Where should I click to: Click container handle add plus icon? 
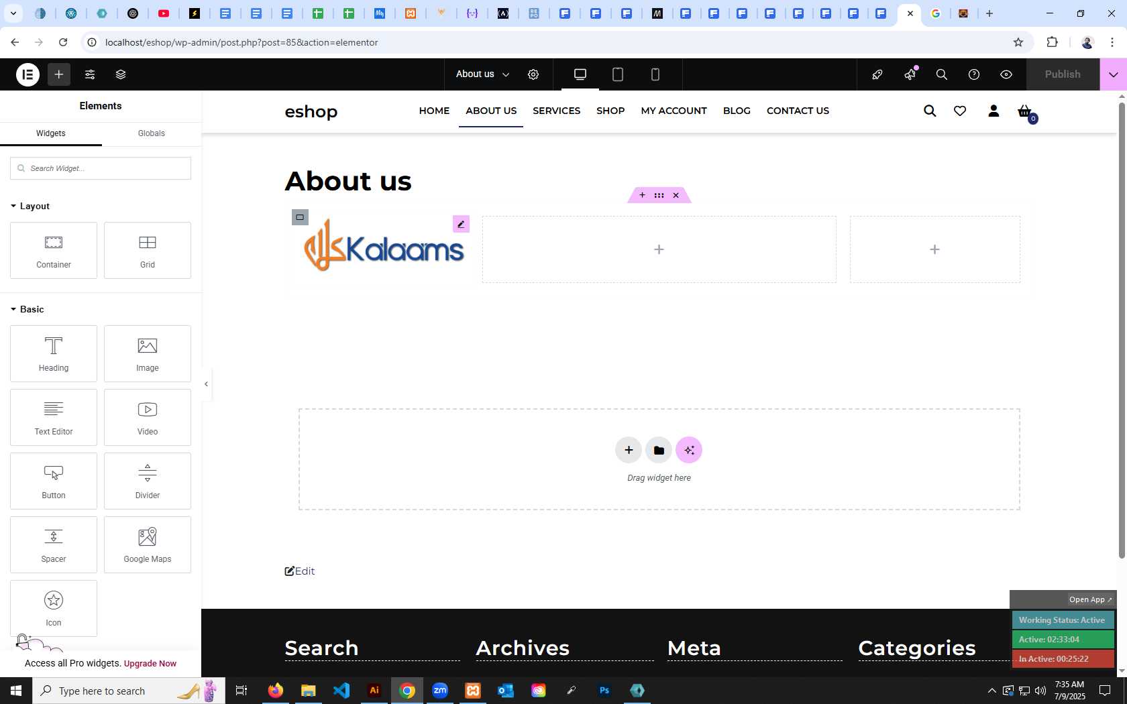(x=642, y=195)
